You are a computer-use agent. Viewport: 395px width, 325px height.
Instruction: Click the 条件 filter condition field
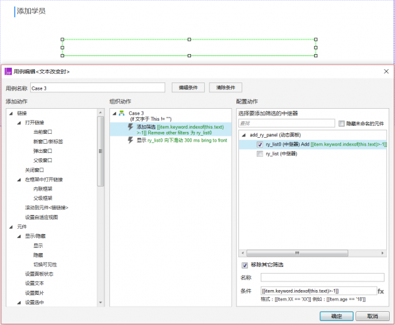pyautogui.click(x=319, y=291)
